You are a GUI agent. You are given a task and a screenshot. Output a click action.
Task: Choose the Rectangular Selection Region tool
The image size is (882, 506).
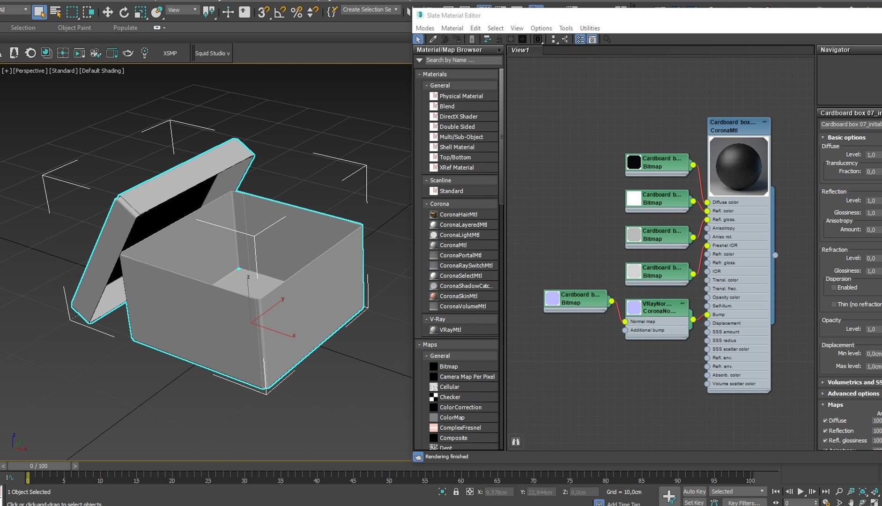[72, 11]
